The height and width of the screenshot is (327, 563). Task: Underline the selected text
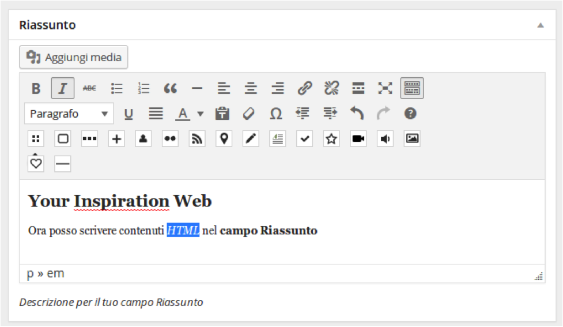tap(129, 114)
